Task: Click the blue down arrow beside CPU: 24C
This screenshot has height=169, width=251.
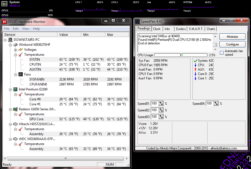Action: (x=195, y=65)
